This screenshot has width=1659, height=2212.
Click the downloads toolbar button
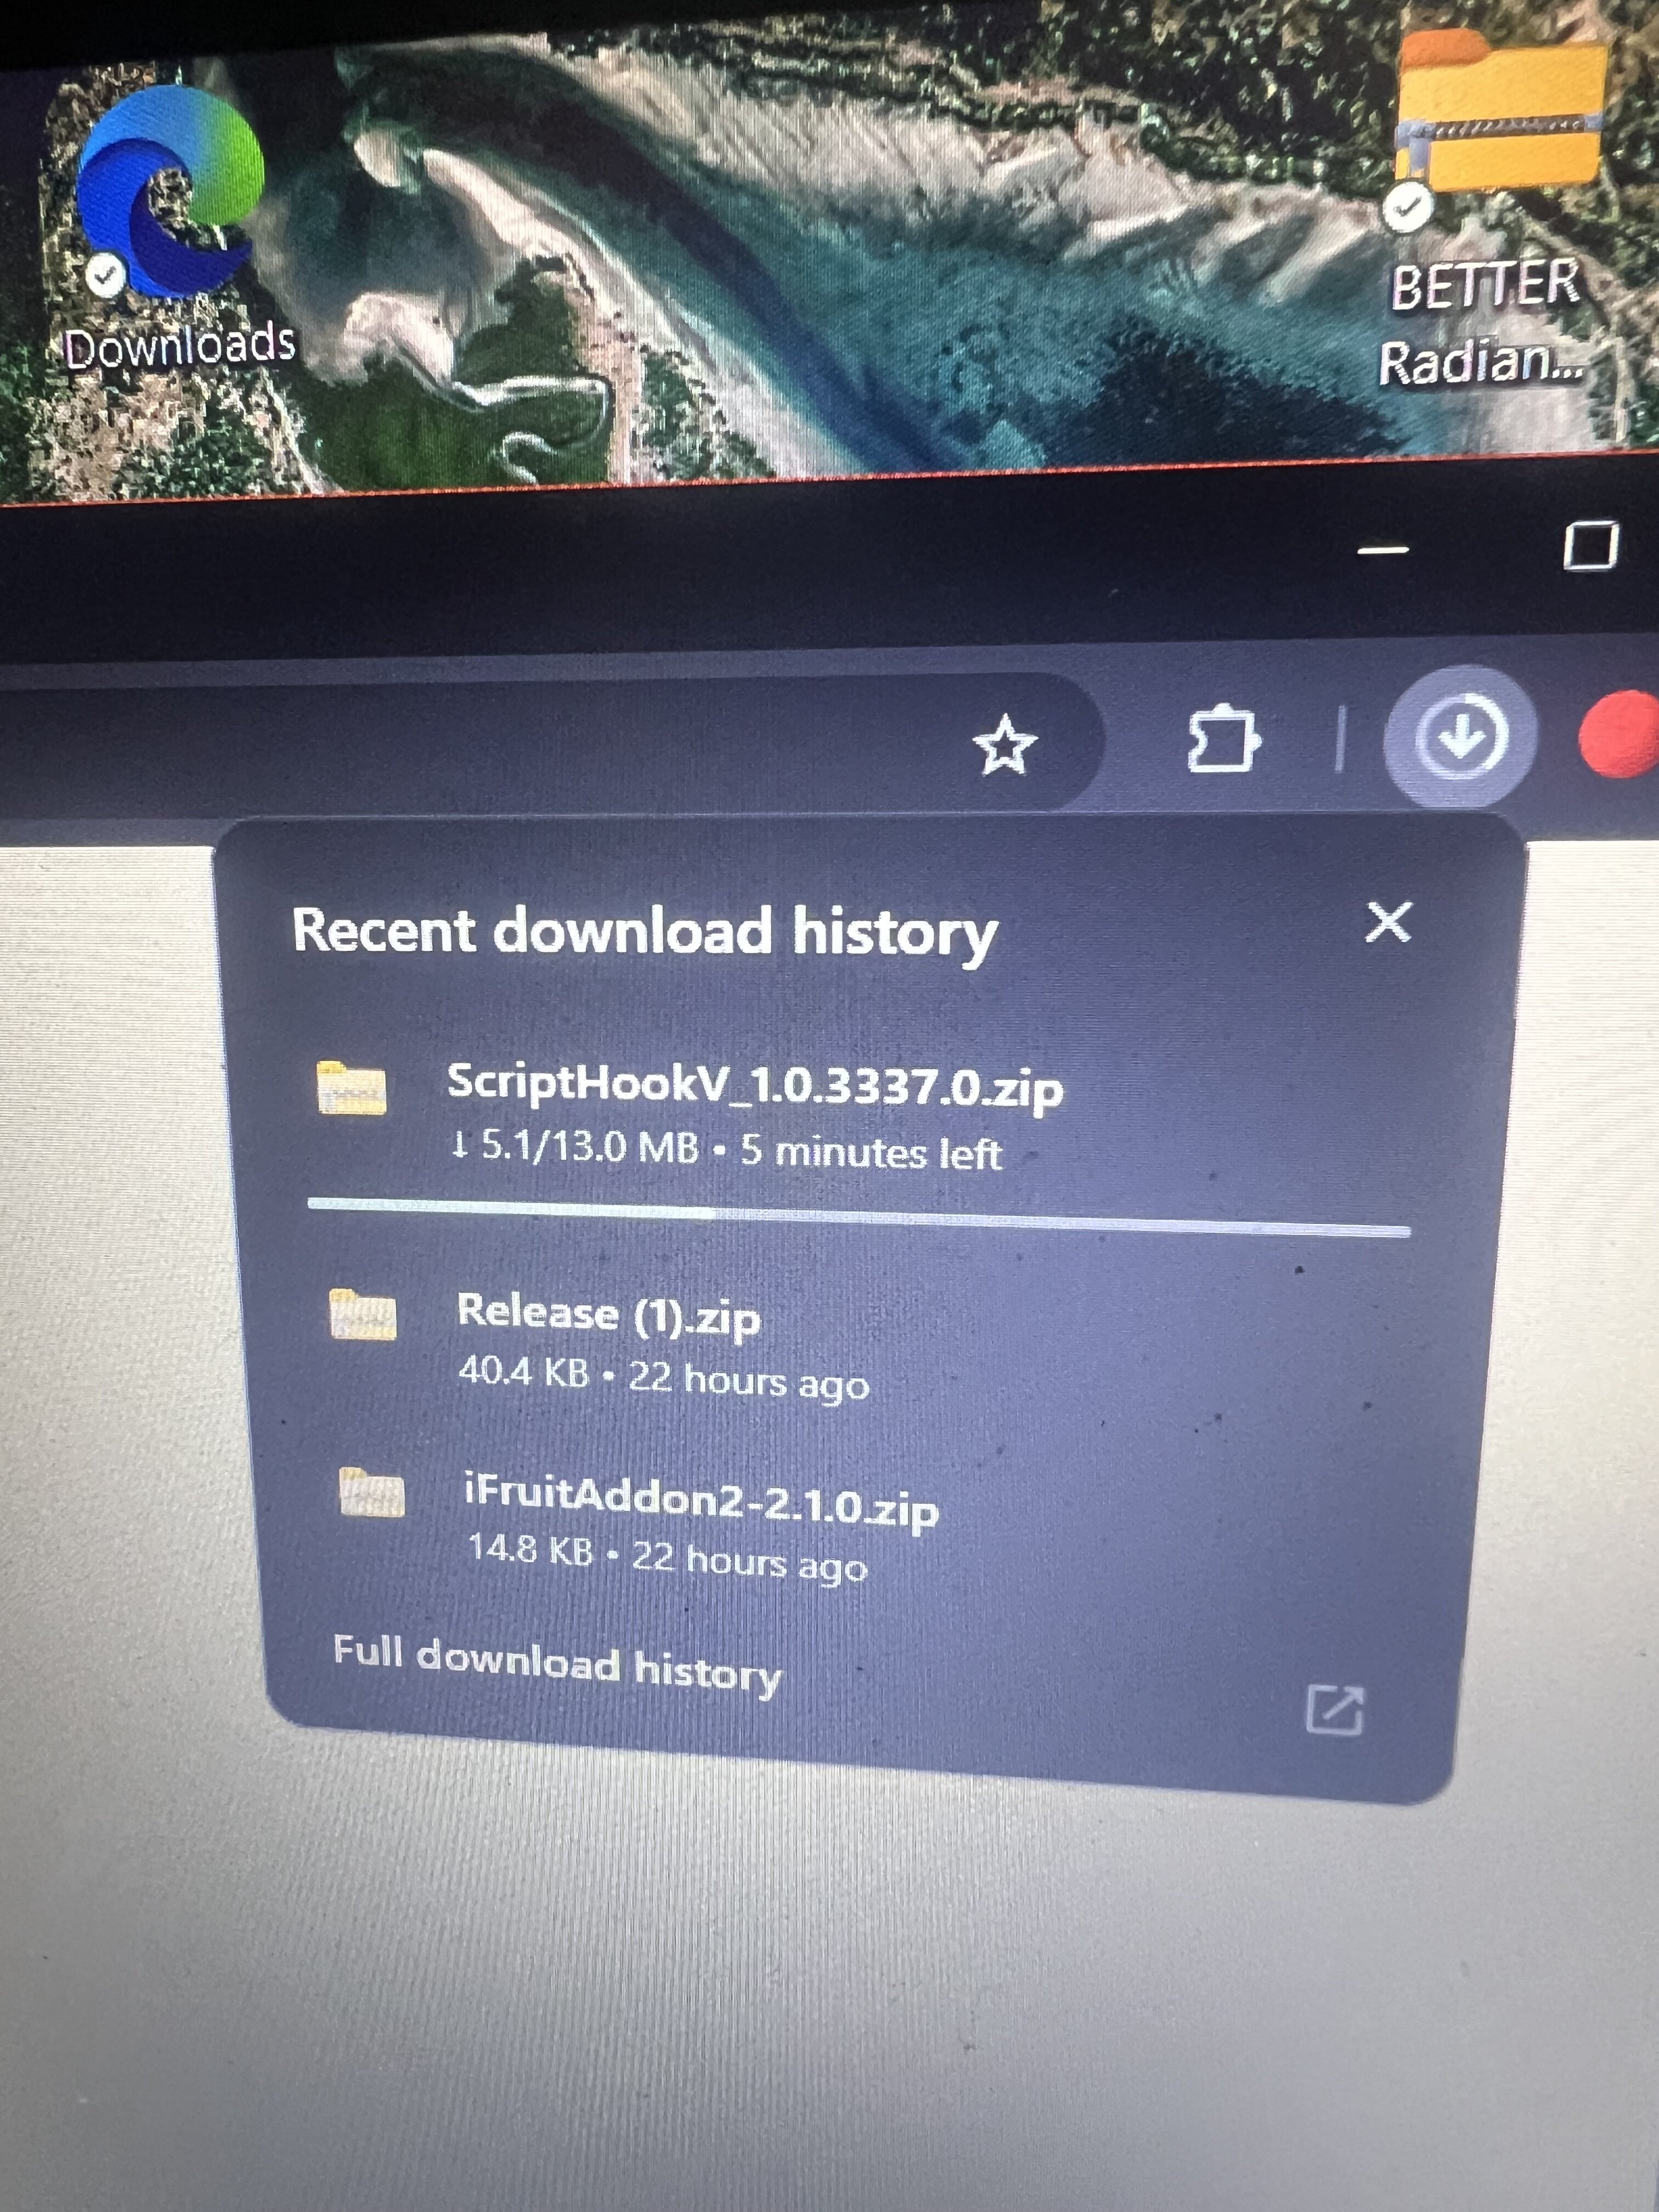1461,738
